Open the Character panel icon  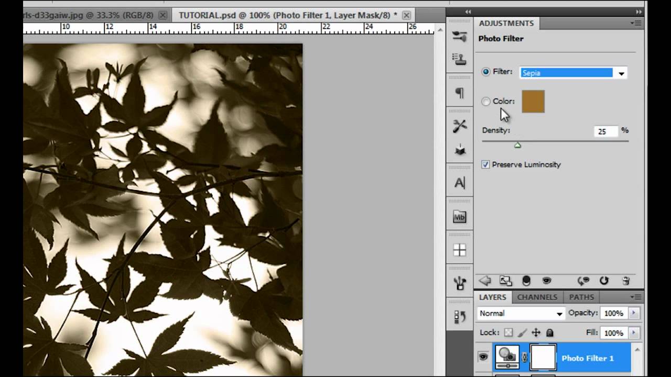point(460,183)
